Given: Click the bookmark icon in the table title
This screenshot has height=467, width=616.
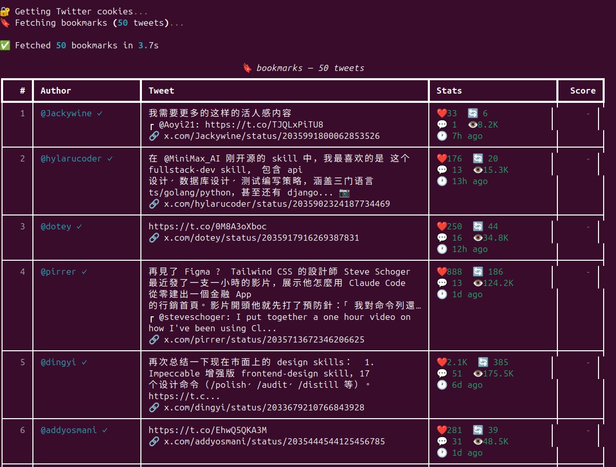Looking at the screenshot, I should (247, 68).
